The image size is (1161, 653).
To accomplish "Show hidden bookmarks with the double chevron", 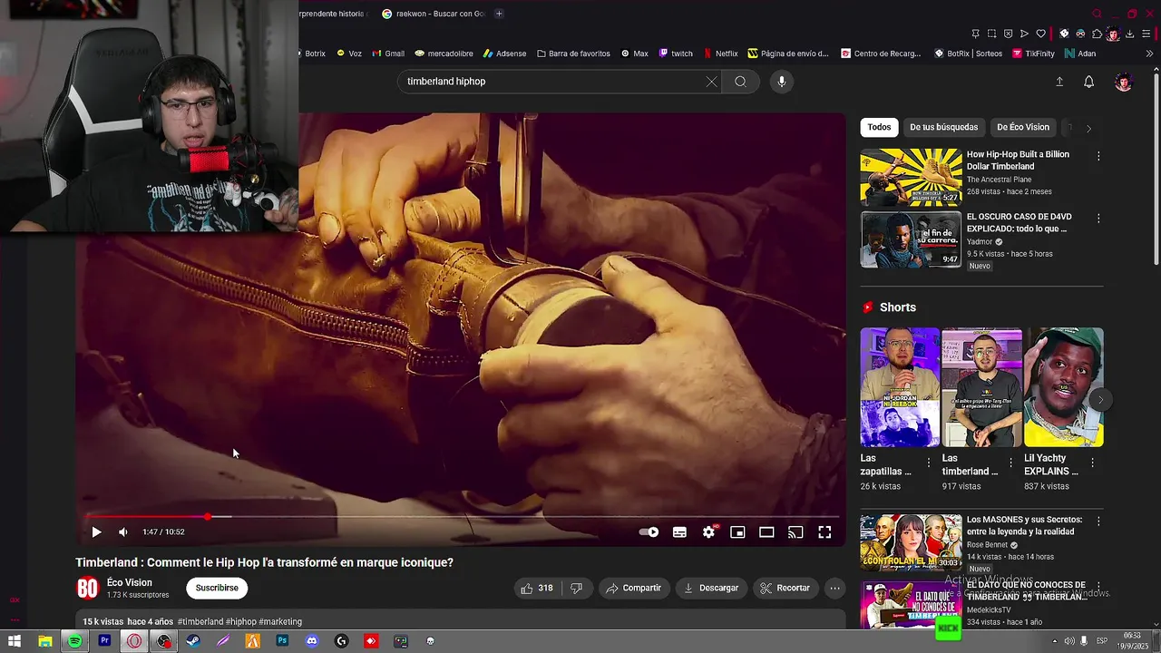I will pyautogui.click(x=1150, y=54).
